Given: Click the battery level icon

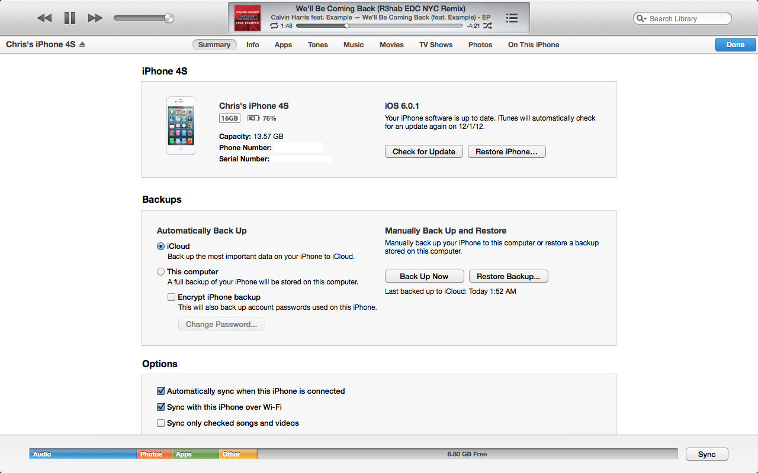Looking at the screenshot, I should (253, 118).
